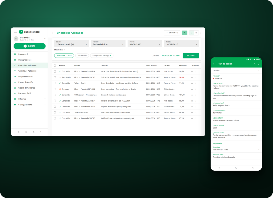Open the hamburger menu beside checklistfácil logo

(x=15, y=32)
